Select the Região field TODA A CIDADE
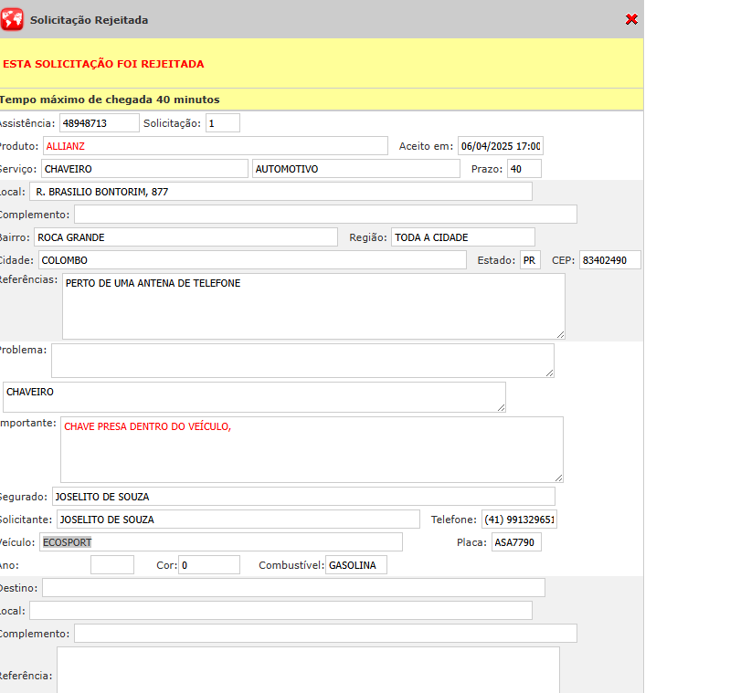This screenshot has height=693, width=730. click(x=462, y=237)
